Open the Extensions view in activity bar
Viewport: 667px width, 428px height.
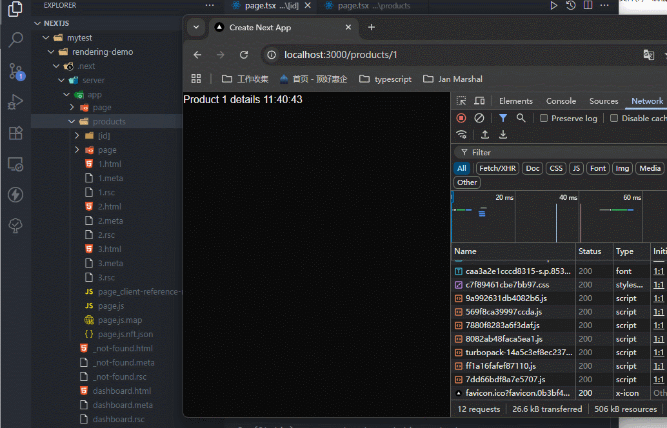point(15,133)
